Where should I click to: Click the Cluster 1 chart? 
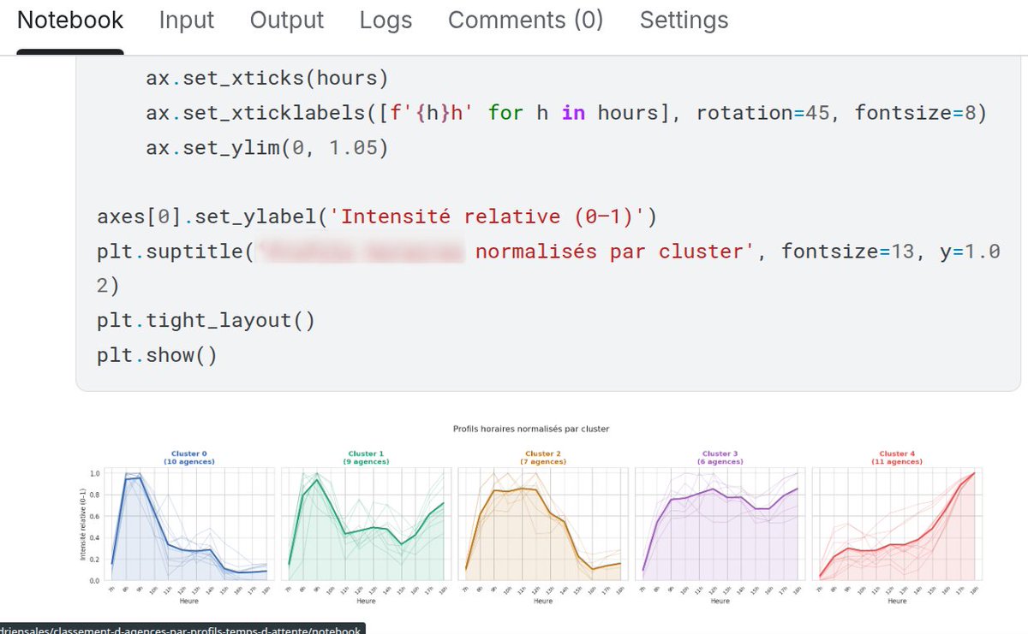365,524
